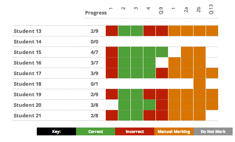Select the 2a column header
The width and height of the screenshot is (235, 142).
click(186, 10)
